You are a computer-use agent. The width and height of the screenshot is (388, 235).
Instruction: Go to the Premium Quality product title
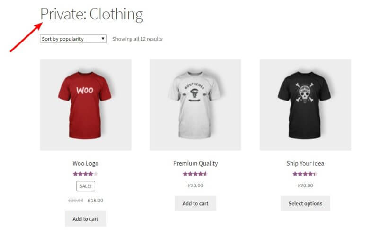click(x=195, y=164)
